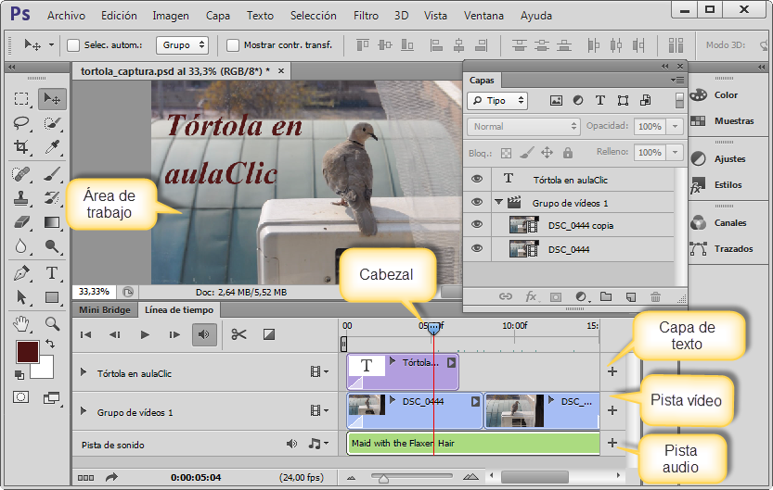The height and width of the screenshot is (490, 773).
Task: Select the Path Selection tool
Action: tap(21, 297)
